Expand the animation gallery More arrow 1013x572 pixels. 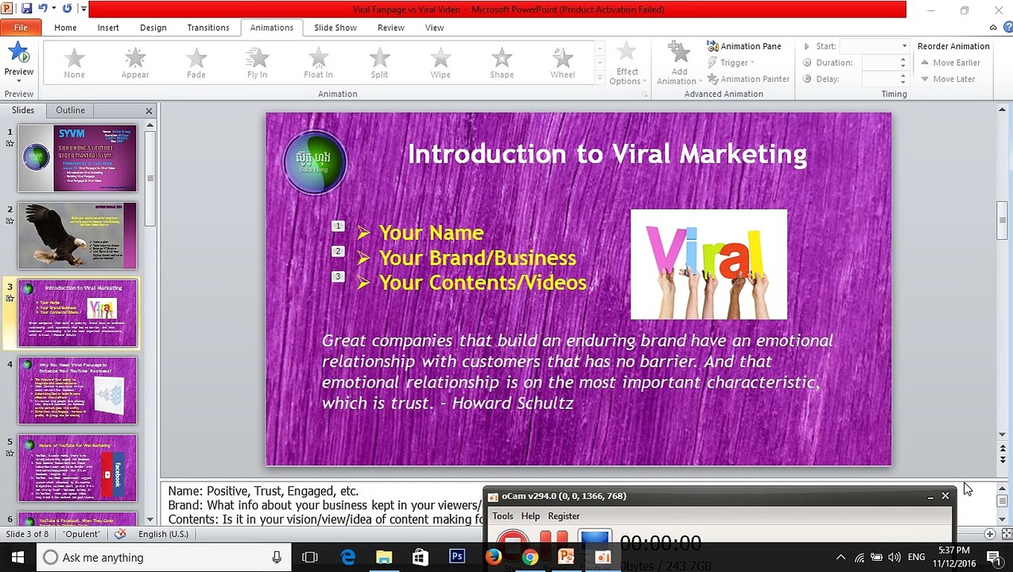coord(600,78)
